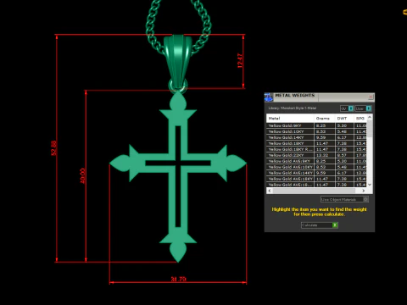Click the vertical scrollbar thumb in the metal table

point(370,130)
